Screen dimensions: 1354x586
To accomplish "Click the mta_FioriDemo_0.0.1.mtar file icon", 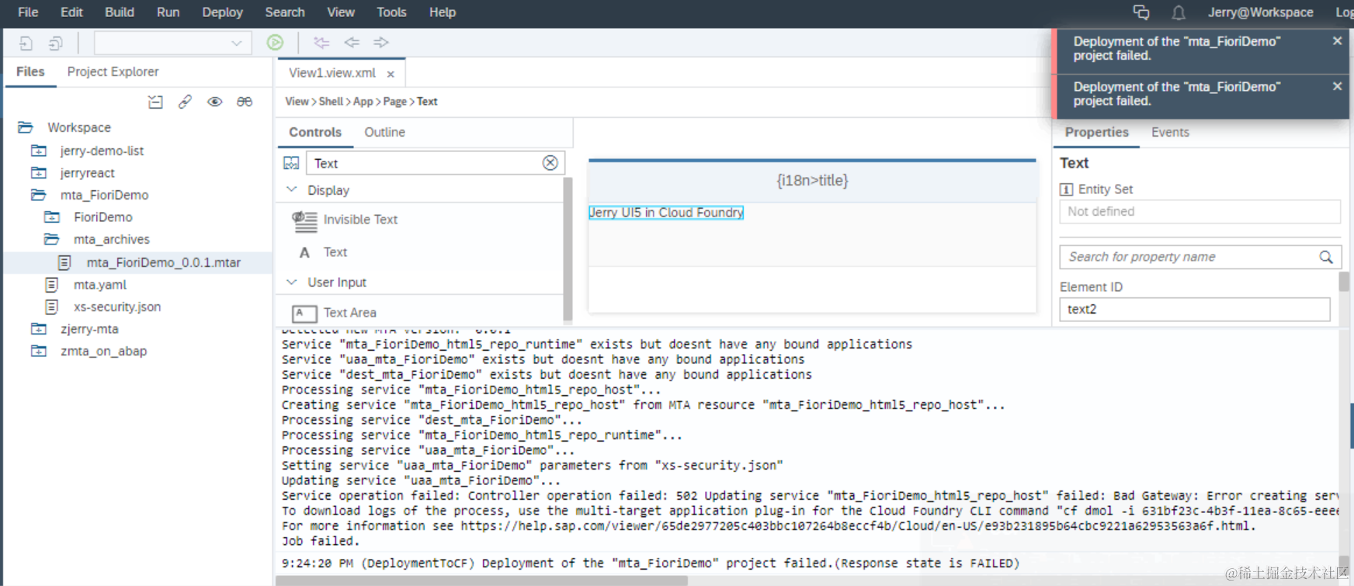I will tap(65, 262).
